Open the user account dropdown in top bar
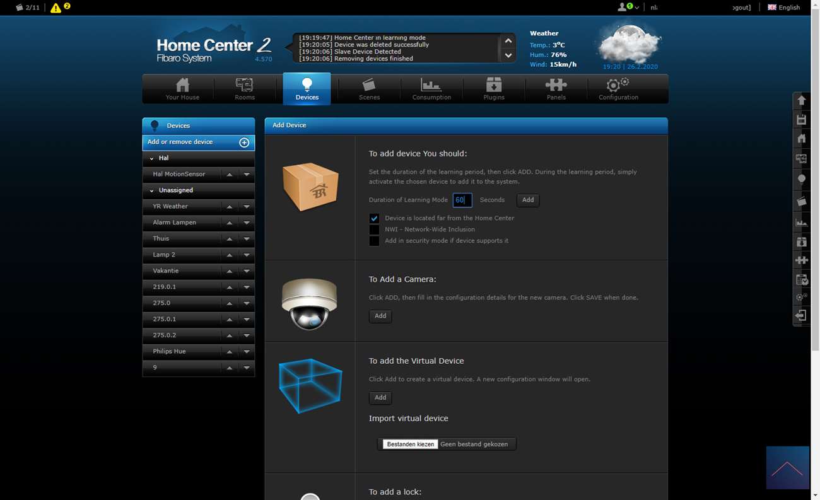 [x=628, y=8]
